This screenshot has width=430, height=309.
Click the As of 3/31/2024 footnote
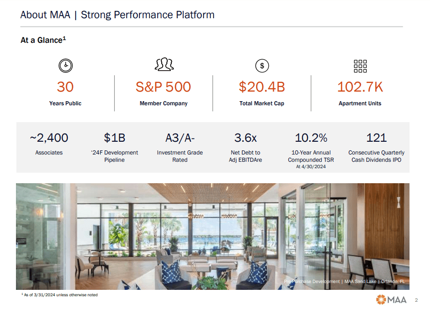point(60,295)
